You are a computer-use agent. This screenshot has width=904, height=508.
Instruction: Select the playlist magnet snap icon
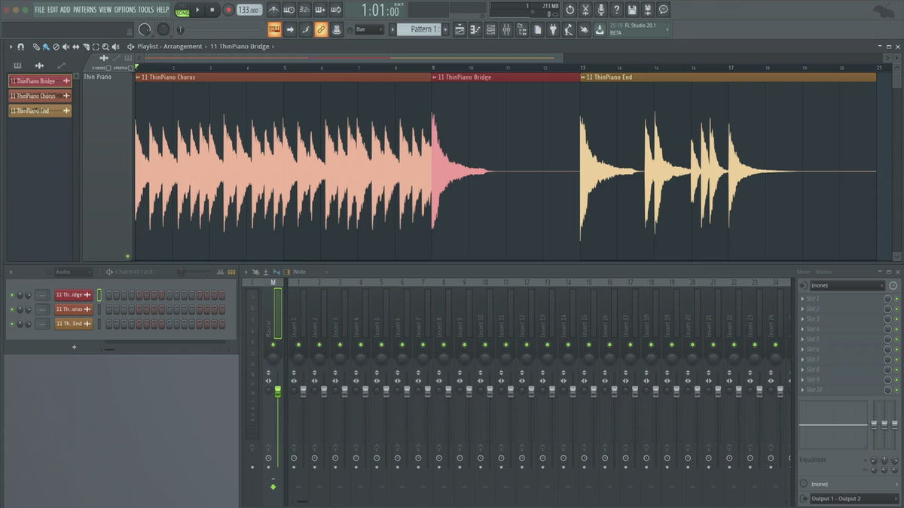20,47
